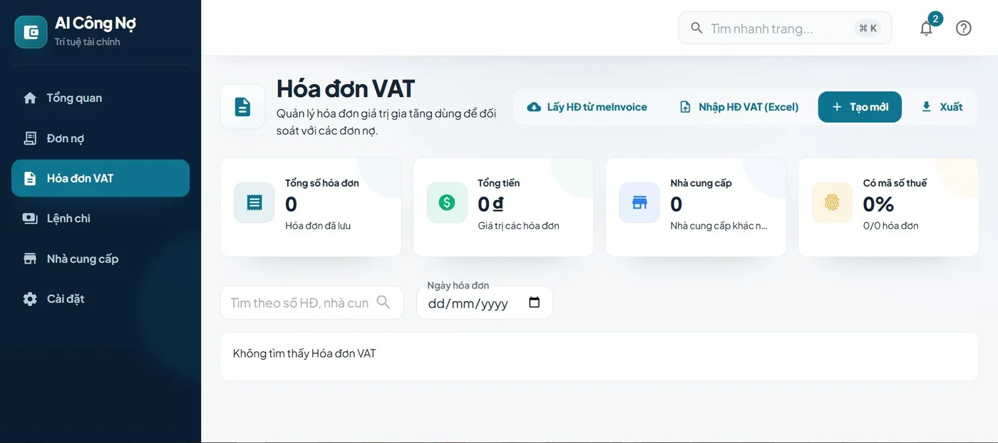
Task: Click the fingerprint icon in Có mã số thuế card
Action: click(x=832, y=203)
